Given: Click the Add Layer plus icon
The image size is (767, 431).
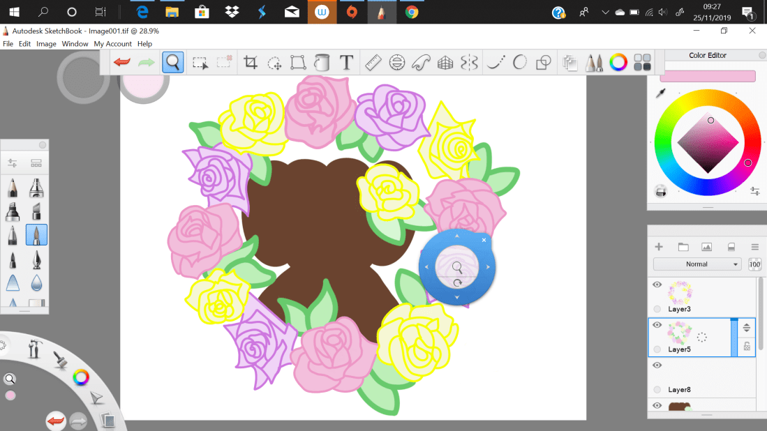Looking at the screenshot, I should (658, 247).
